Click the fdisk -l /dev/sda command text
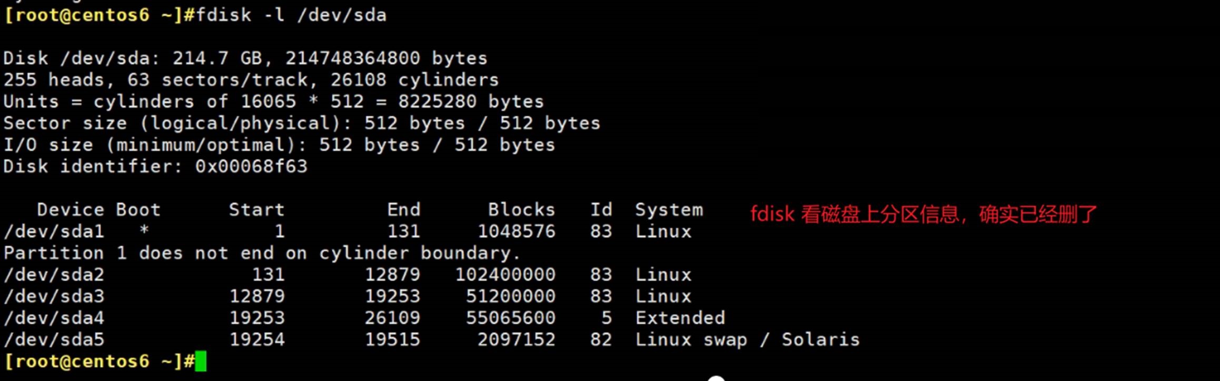1220x381 pixels. click(x=291, y=15)
